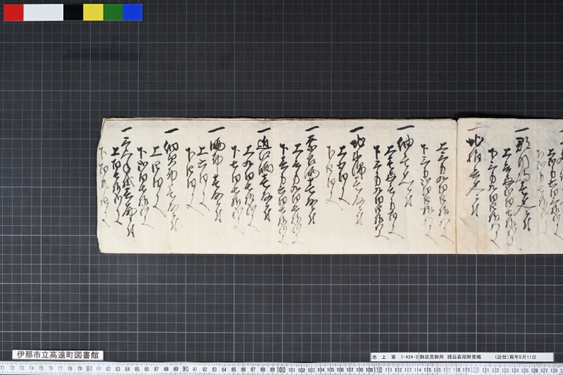563x375 pixels.
Task: Click the 池上家 1-424-2 catalog label
Action: 395,357
